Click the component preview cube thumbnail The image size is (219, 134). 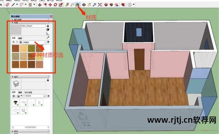click(x=16, y=84)
